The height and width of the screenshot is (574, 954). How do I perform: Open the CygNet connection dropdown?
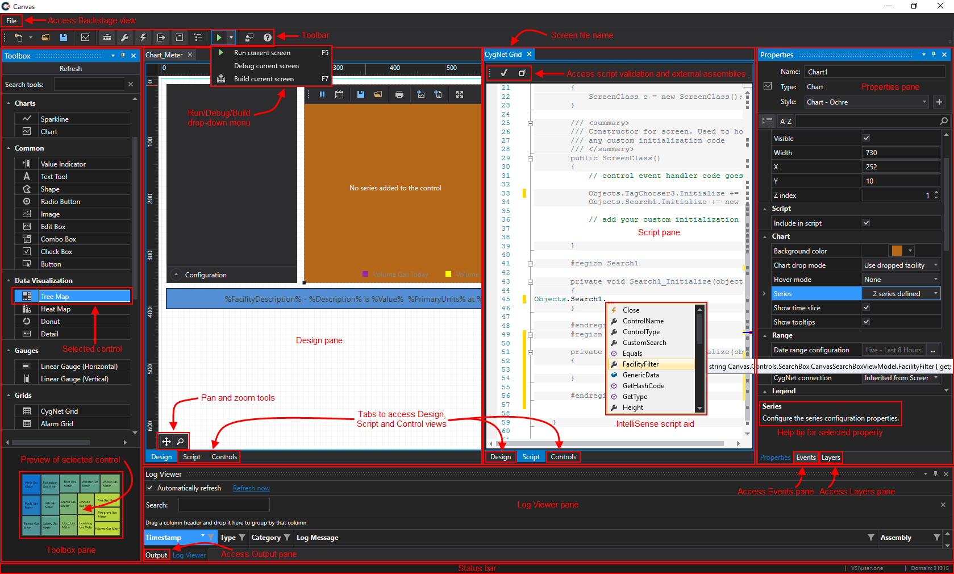point(901,378)
